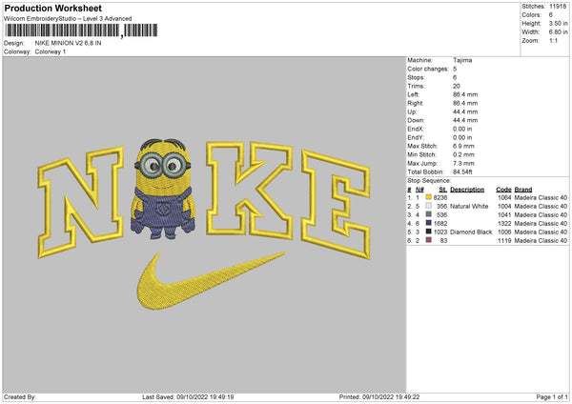Click the 'EndX:' value '0.00 in'
The image size is (572, 404).
(462, 129)
